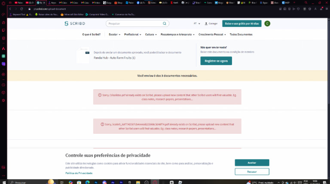Open the new tab plus button
Viewport: 330px width, 184px height.
coord(294,3)
